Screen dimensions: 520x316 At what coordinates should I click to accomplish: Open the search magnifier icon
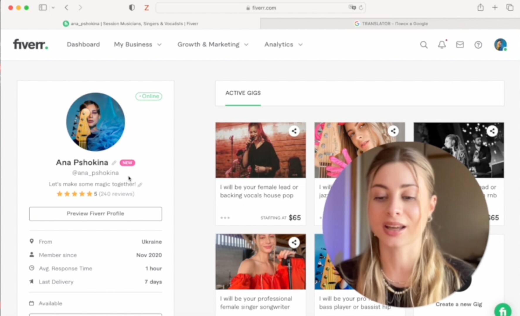424,45
